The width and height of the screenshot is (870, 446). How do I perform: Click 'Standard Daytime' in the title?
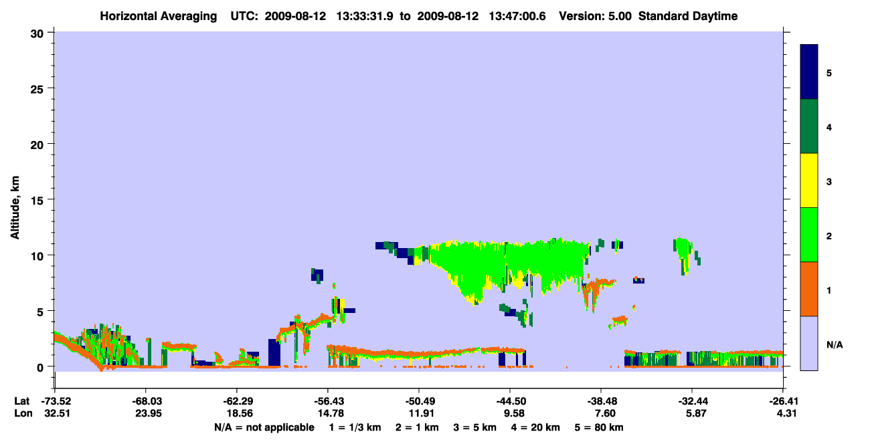[x=688, y=16]
